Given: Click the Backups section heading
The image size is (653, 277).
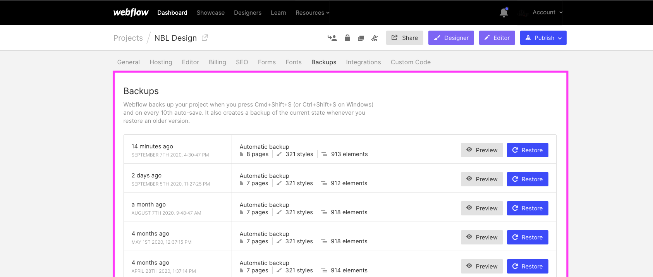Looking at the screenshot, I should [141, 91].
